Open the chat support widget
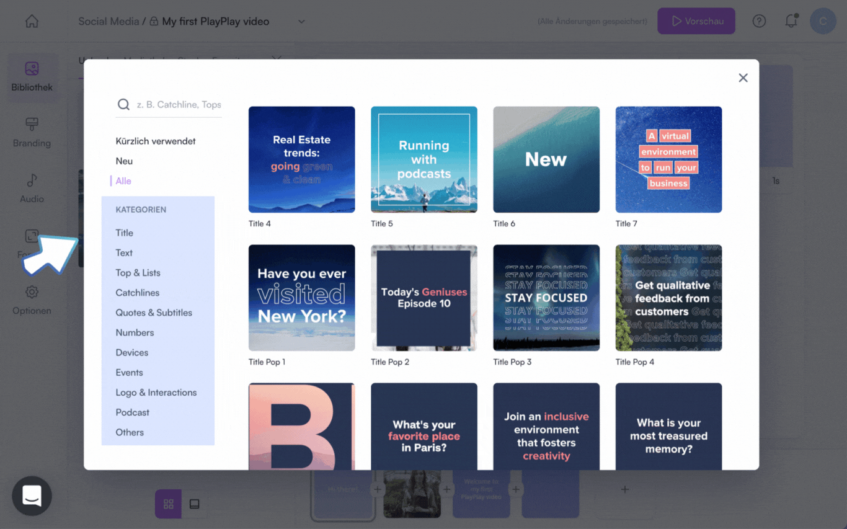Image resolution: width=847 pixels, height=529 pixels. click(x=32, y=496)
